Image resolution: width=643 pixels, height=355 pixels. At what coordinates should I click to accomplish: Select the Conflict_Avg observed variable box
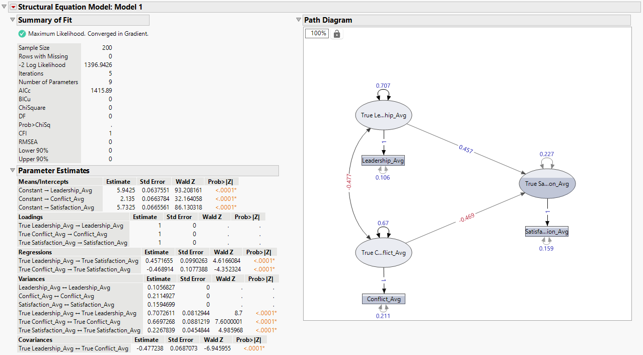[383, 299]
